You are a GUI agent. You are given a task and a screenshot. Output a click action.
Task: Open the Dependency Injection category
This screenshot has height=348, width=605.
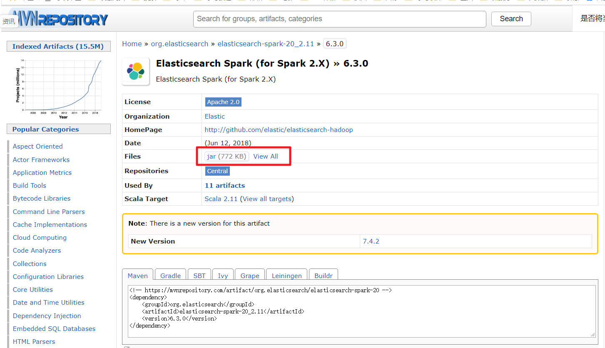47,316
